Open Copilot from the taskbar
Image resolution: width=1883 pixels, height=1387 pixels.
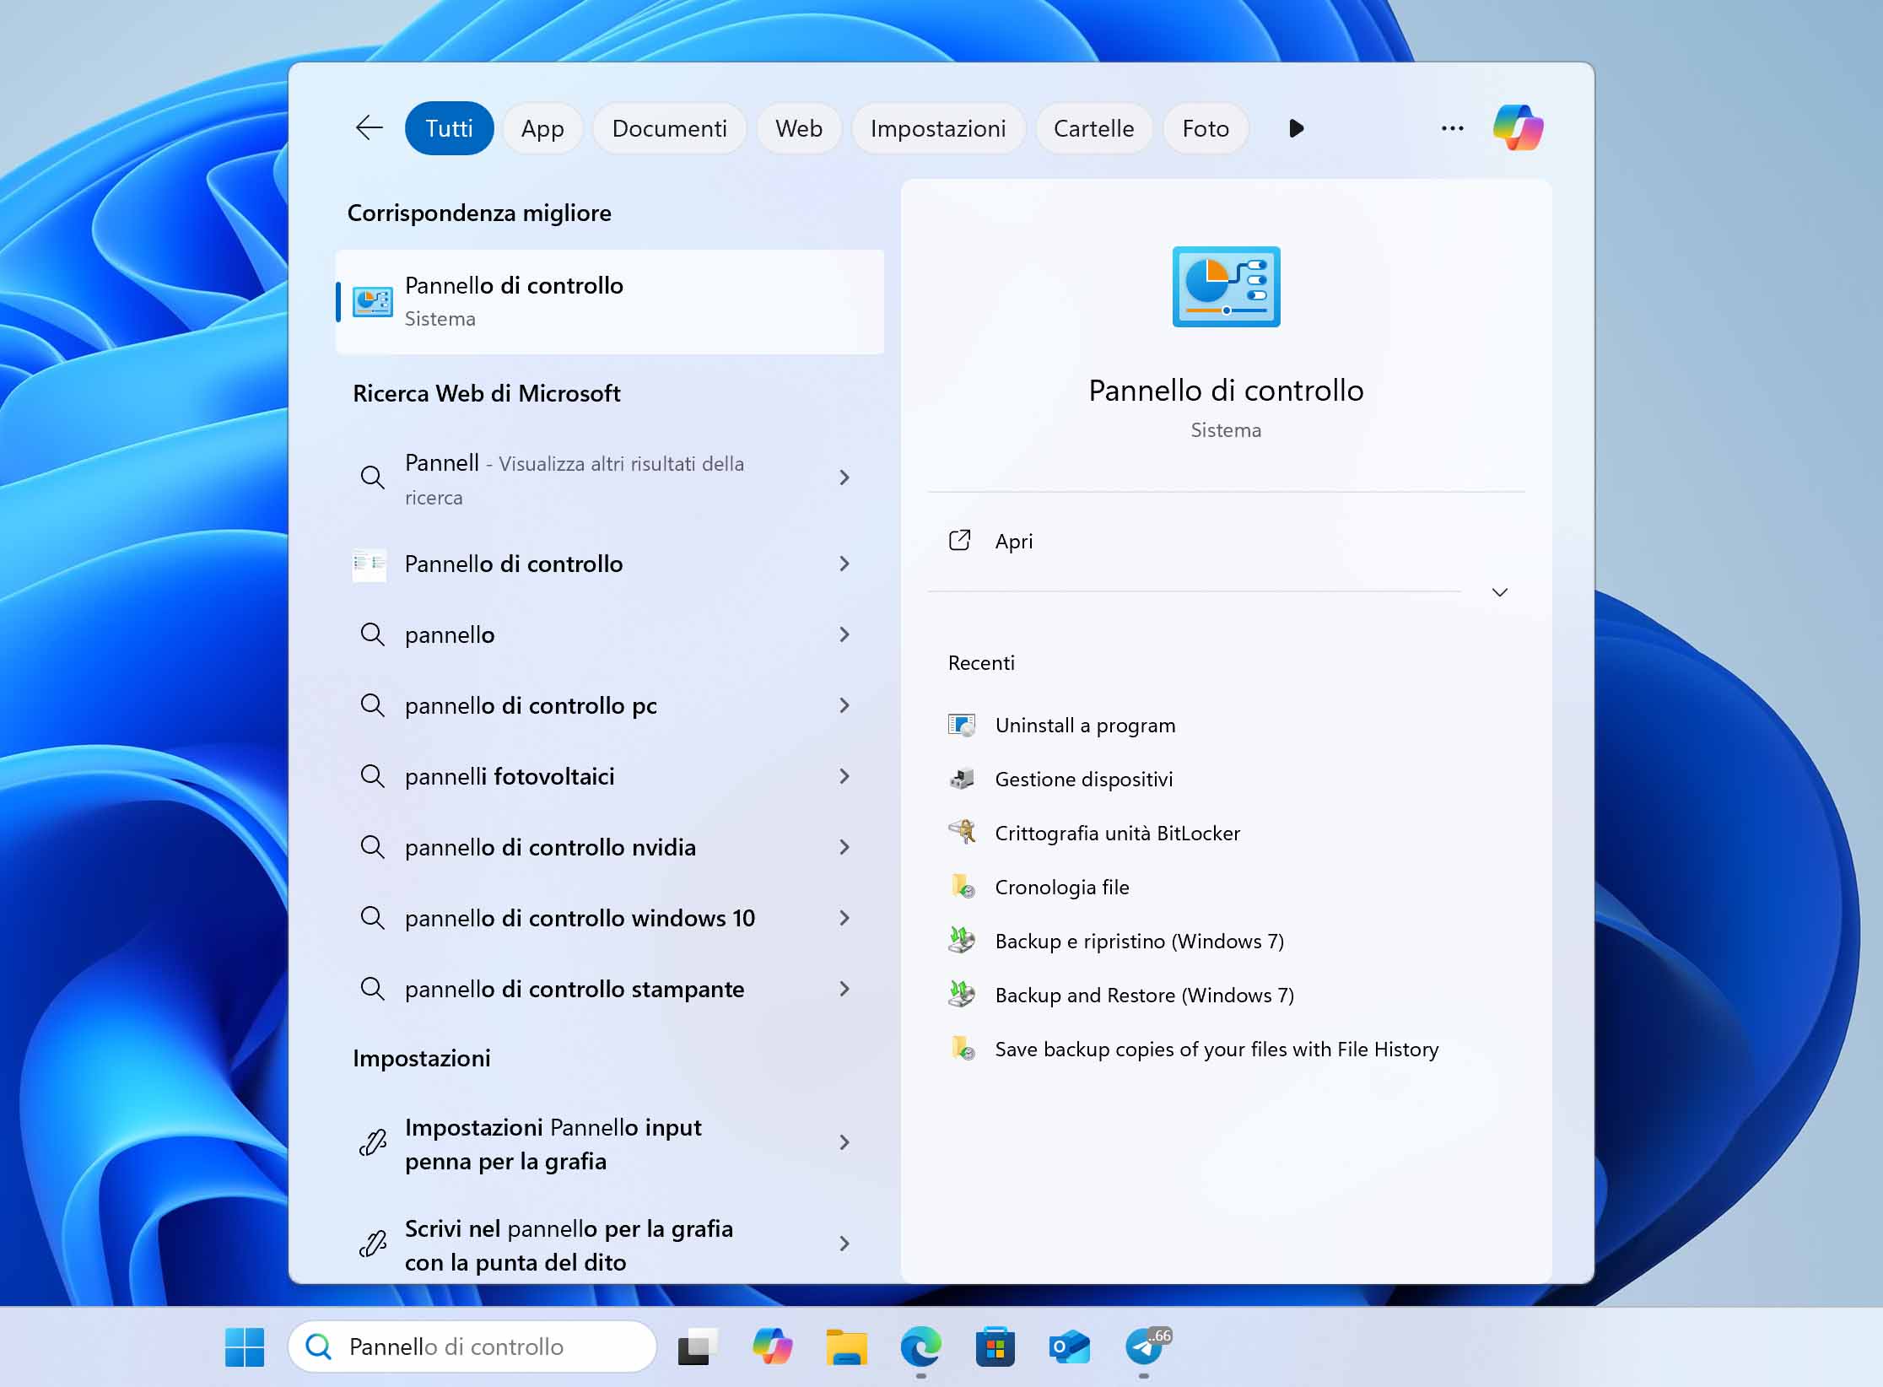coord(772,1347)
